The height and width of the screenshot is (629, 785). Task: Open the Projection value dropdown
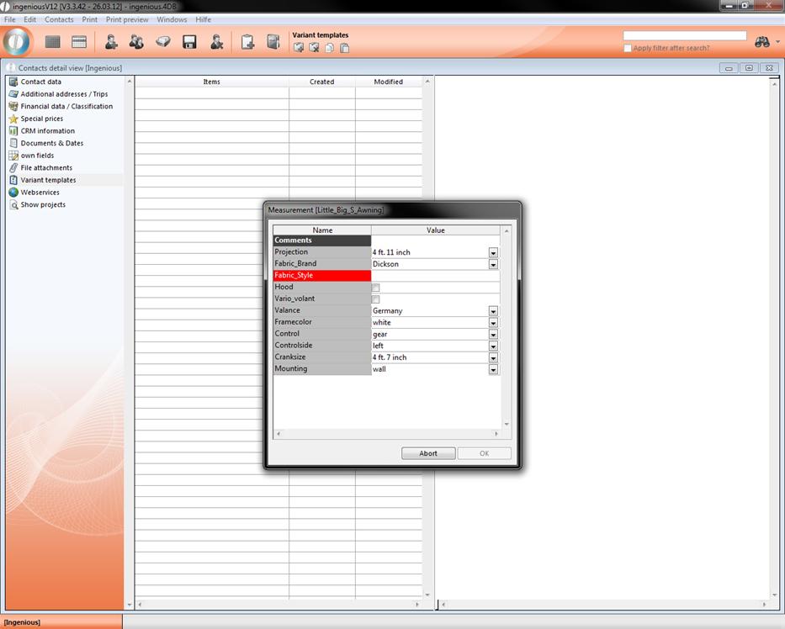tap(493, 252)
